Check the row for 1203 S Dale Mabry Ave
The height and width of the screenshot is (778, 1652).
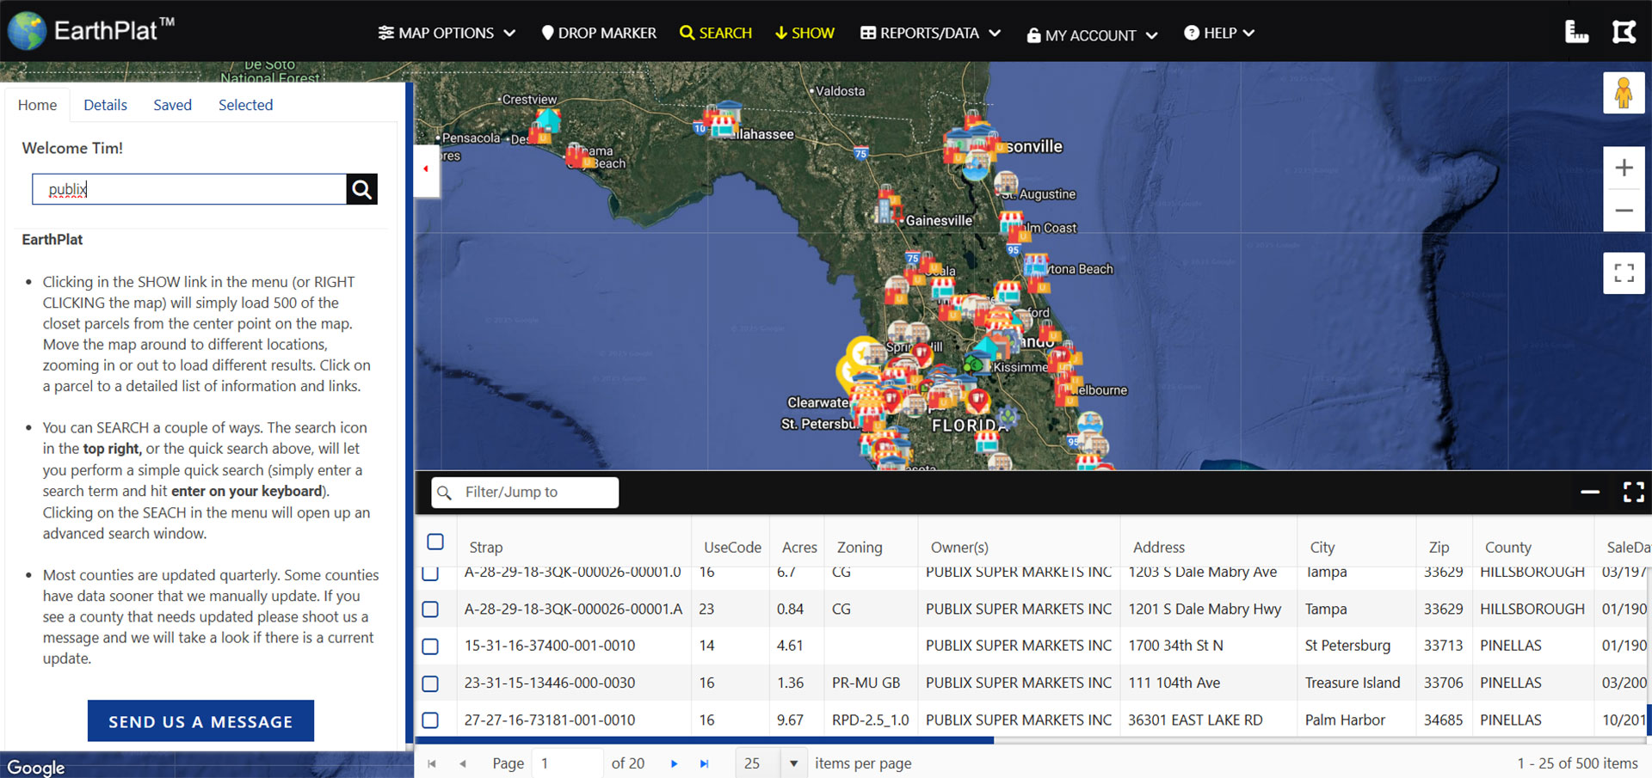[x=430, y=573]
